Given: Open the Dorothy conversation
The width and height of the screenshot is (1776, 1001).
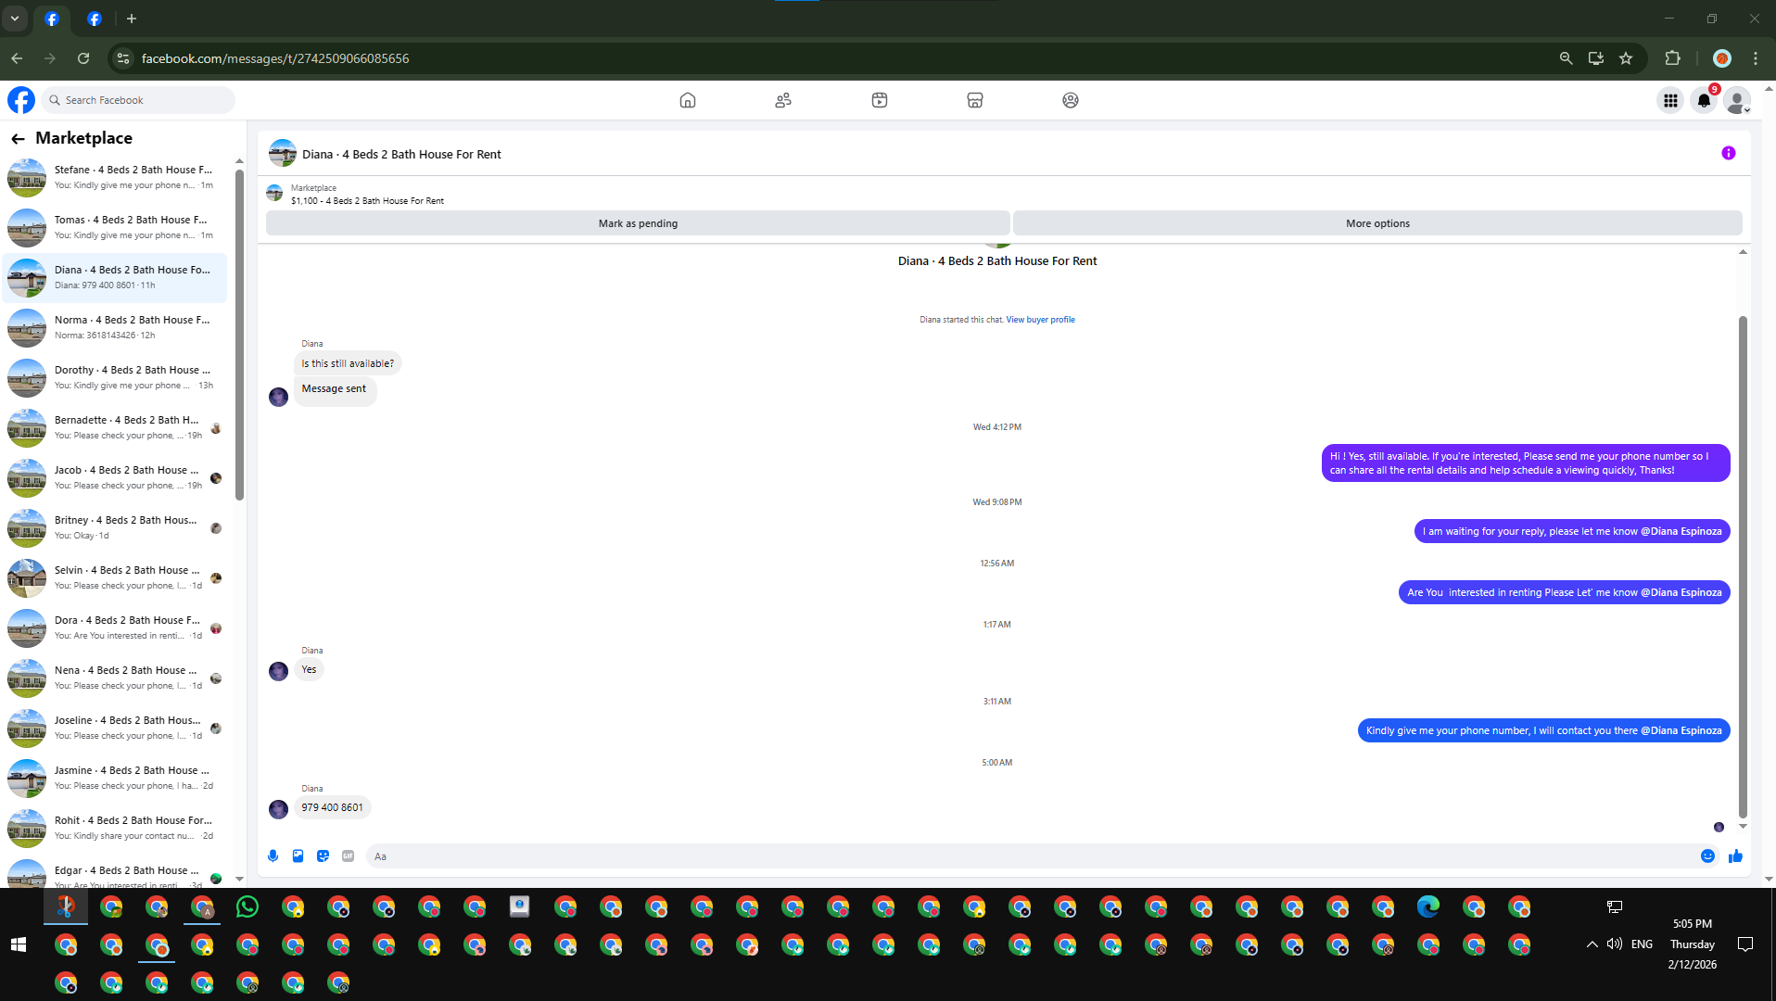Looking at the screenshot, I should pyautogui.click(x=114, y=378).
